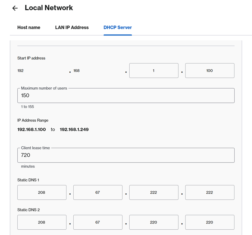Select the second Static DNS 2 octet field
Screen dimensions: 252x235
pyautogui.click(x=98, y=222)
